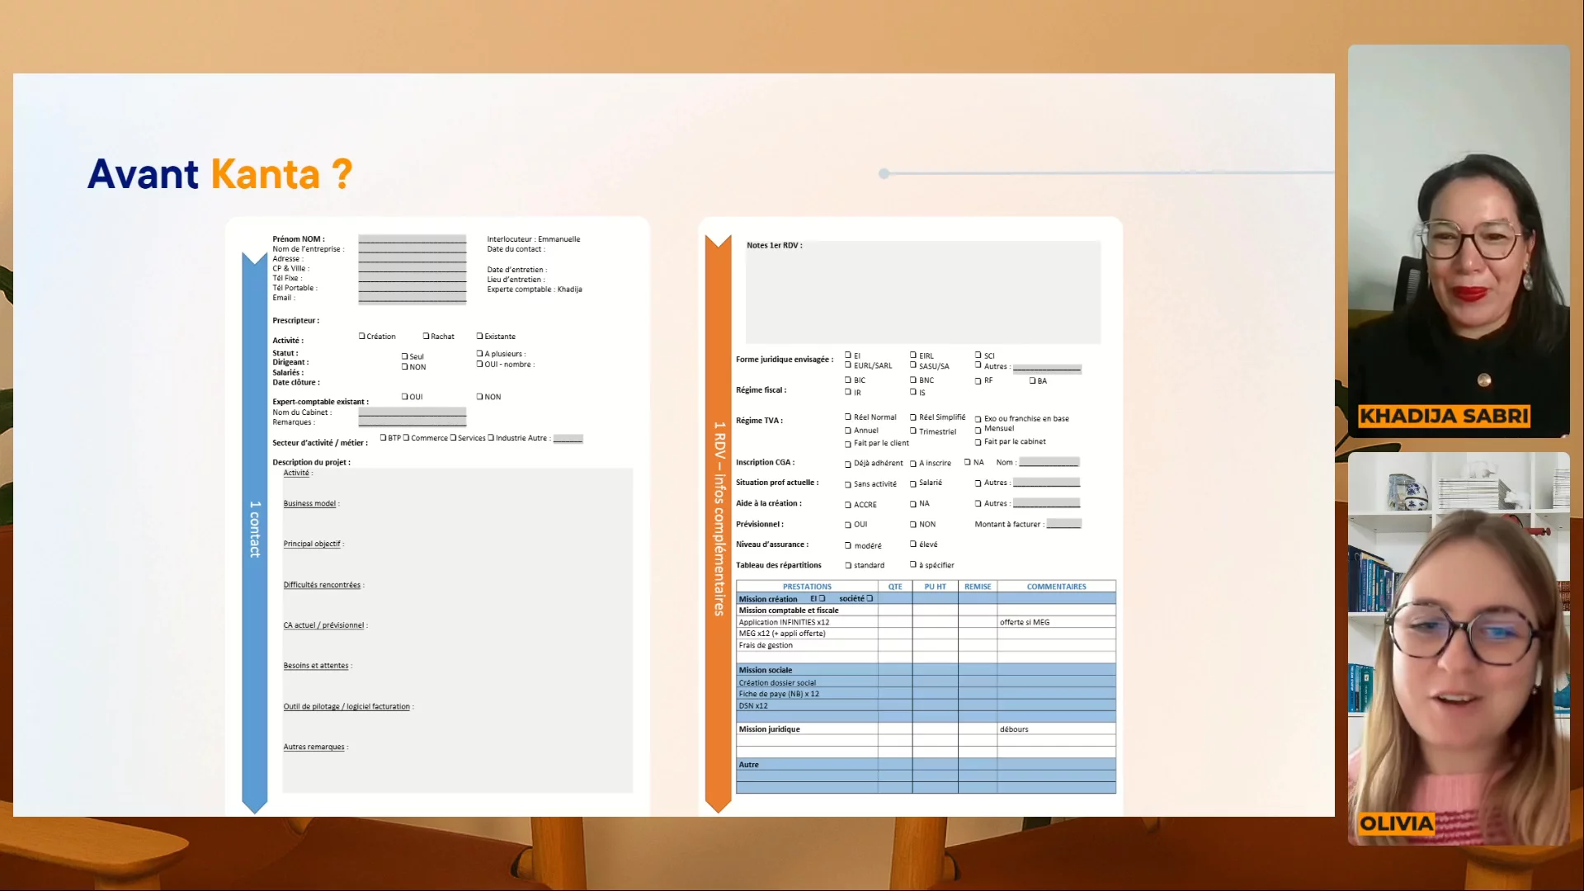Click the underlined Besoins et attentes label

pos(316,666)
